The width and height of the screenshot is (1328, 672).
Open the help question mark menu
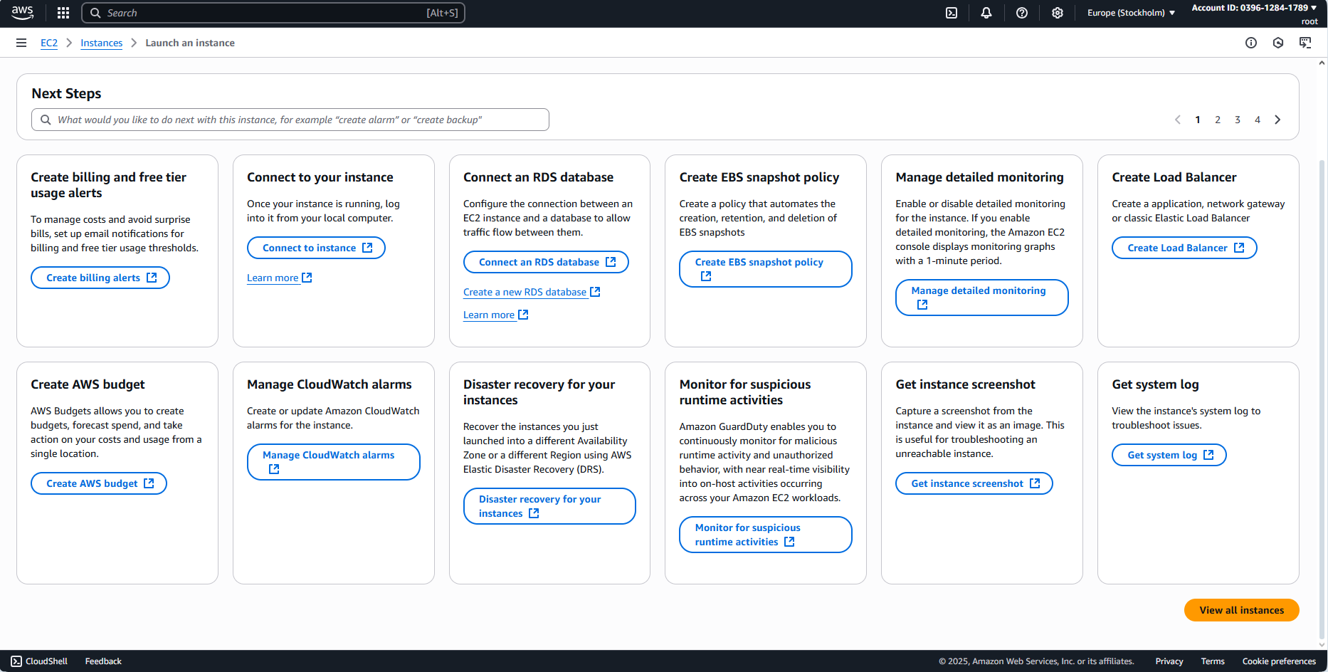tap(1022, 13)
